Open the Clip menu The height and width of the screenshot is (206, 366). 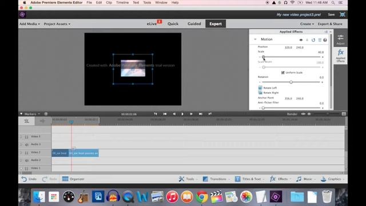tap(109, 2)
